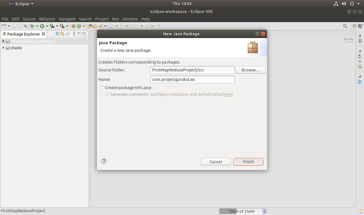This screenshot has width=364, height=215.
Task: Click the Run External Tools icon
Action: [62, 26]
